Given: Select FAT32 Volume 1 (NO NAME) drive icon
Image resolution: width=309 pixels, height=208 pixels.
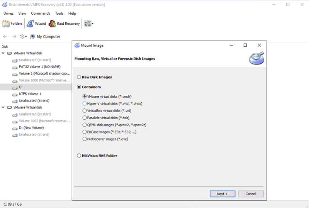Looking at the screenshot, I should coord(15,68).
